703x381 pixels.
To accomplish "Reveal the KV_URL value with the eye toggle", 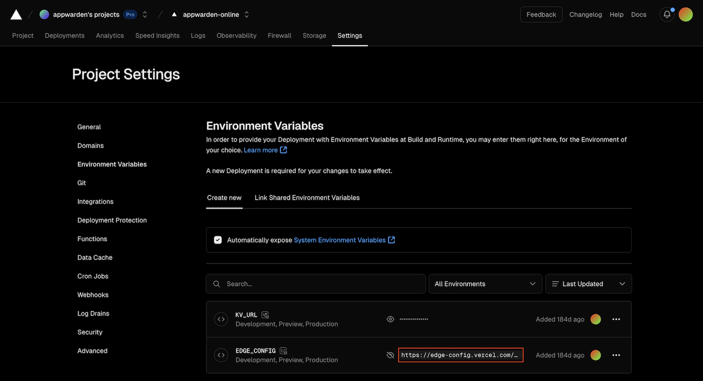I will click(390, 319).
